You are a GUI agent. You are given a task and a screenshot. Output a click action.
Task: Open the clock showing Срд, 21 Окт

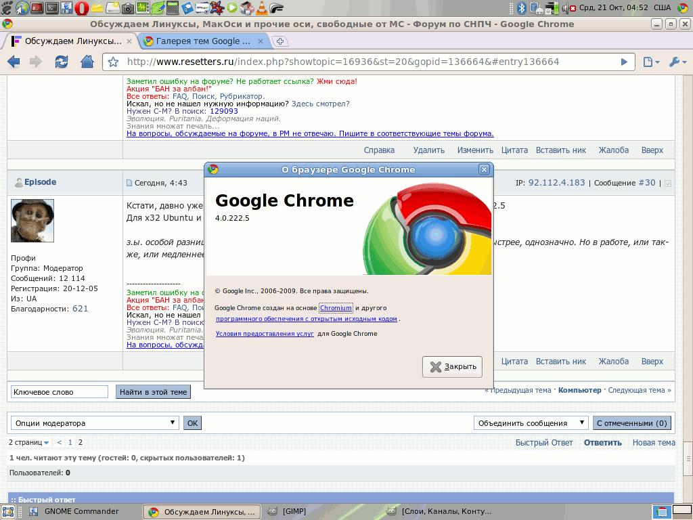pyautogui.click(x=613, y=7)
